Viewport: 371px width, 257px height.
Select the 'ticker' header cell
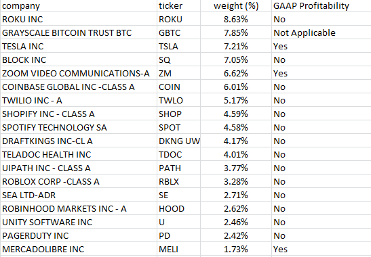coord(178,5)
